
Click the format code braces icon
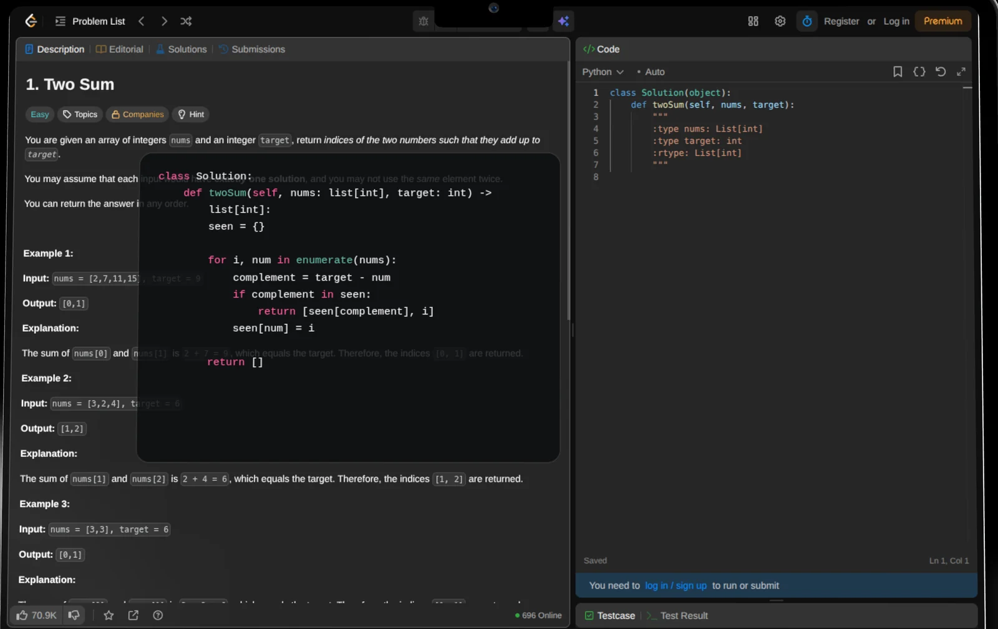pyautogui.click(x=919, y=72)
